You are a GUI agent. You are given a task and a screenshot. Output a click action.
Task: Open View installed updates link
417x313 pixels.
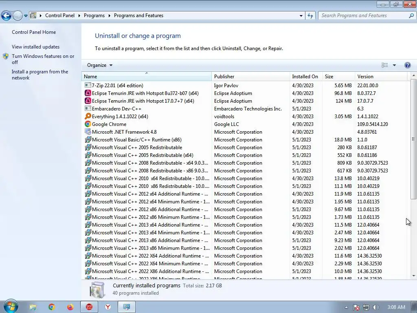tap(36, 46)
